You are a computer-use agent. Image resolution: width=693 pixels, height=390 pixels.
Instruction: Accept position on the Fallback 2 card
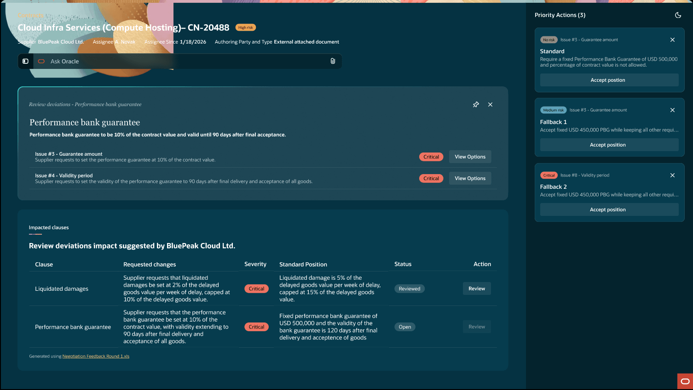pos(609,209)
